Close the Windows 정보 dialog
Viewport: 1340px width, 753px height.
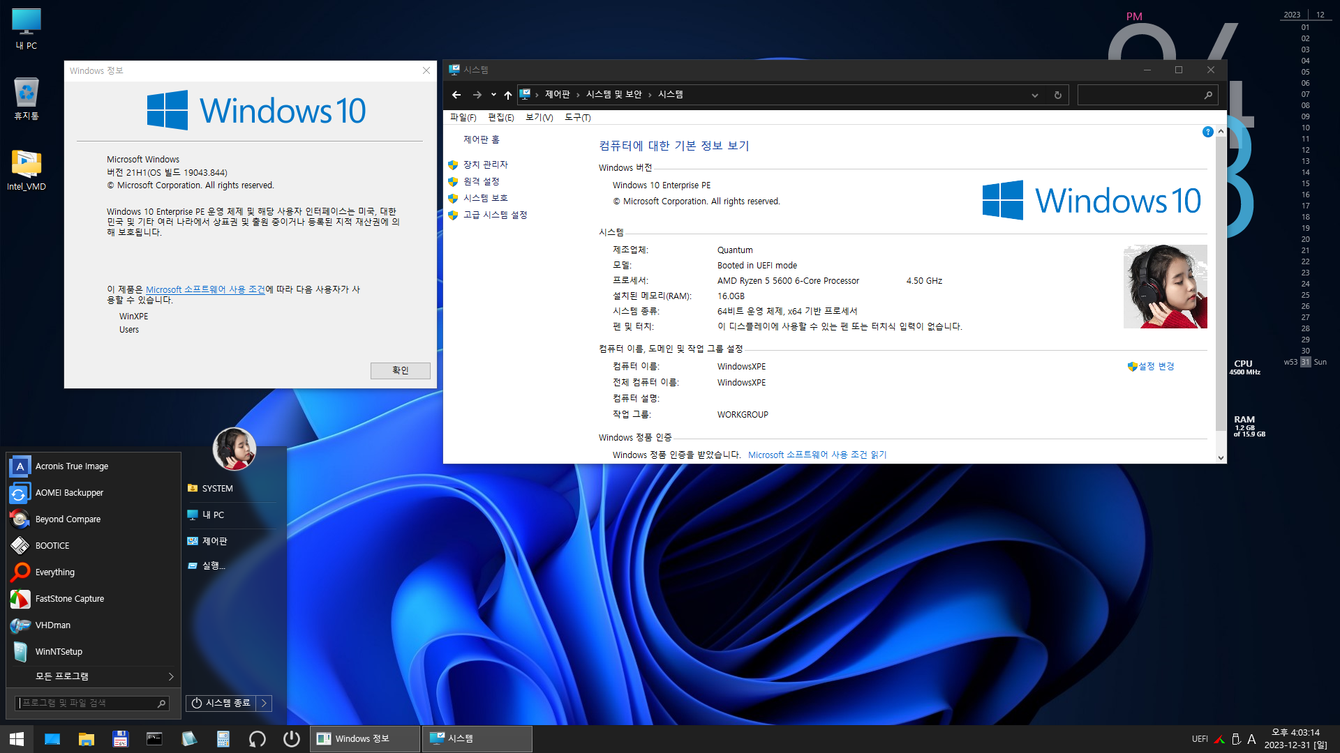426,71
